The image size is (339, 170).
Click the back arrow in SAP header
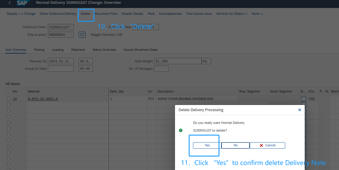click(x=10, y=3)
